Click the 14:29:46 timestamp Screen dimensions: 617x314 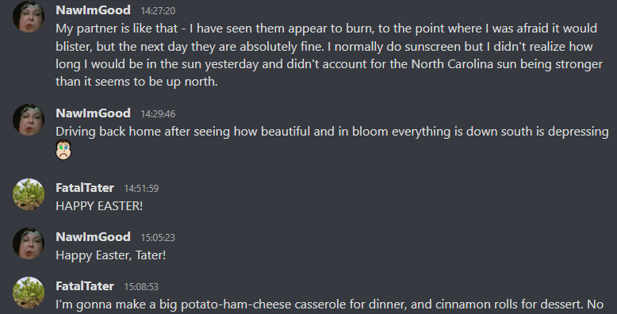coord(158,114)
